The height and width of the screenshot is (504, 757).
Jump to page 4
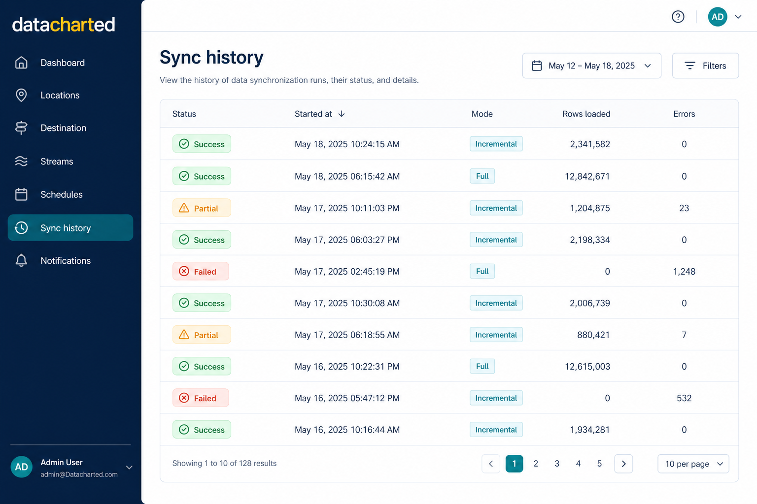[578, 464]
